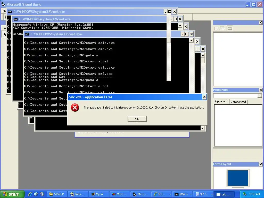The image size is (264, 198).
Task: Launch Internet Explorer from the Quick Launch bar
Action: point(30,194)
